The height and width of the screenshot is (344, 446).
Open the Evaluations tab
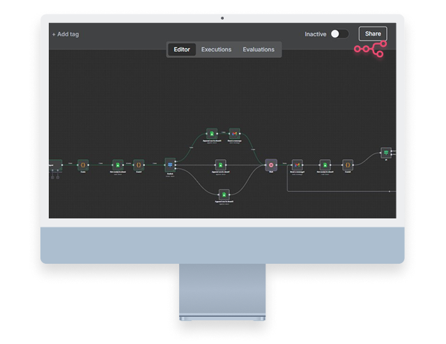tap(259, 50)
